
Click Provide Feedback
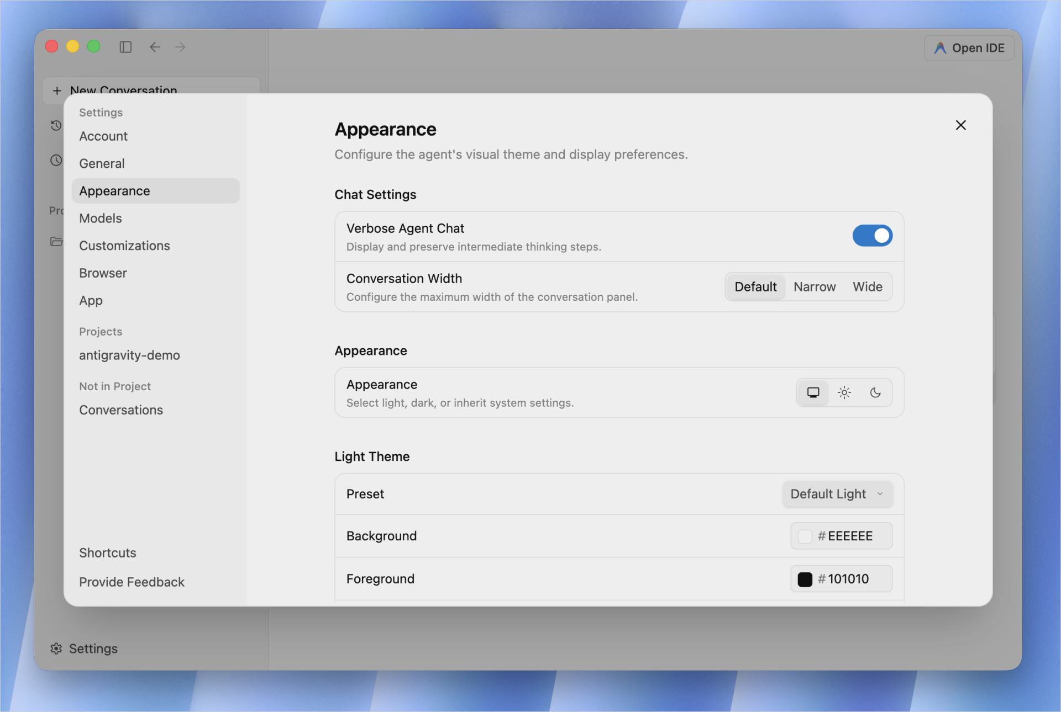155,582
